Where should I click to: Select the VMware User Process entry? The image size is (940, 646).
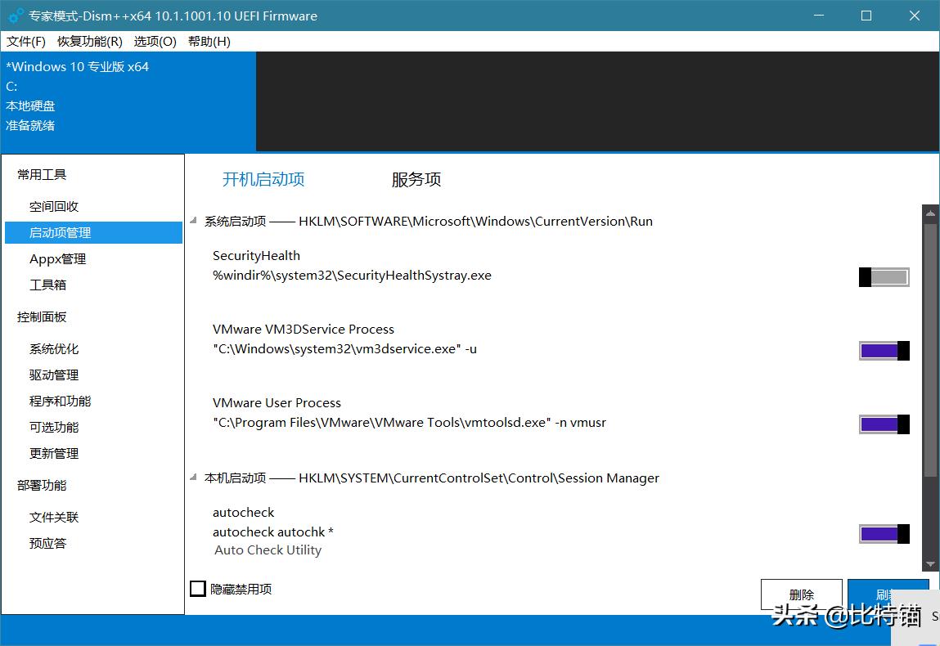pyautogui.click(x=277, y=402)
